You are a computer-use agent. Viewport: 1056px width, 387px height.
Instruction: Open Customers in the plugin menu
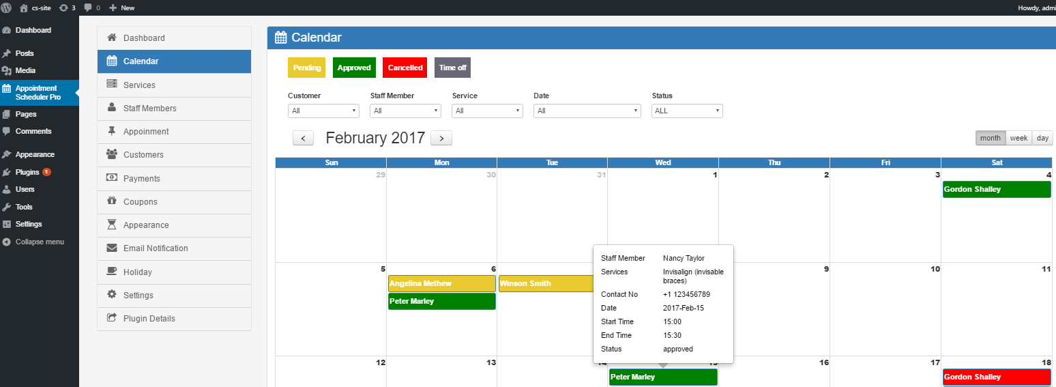pyautogui.click(x=174, y=155)
